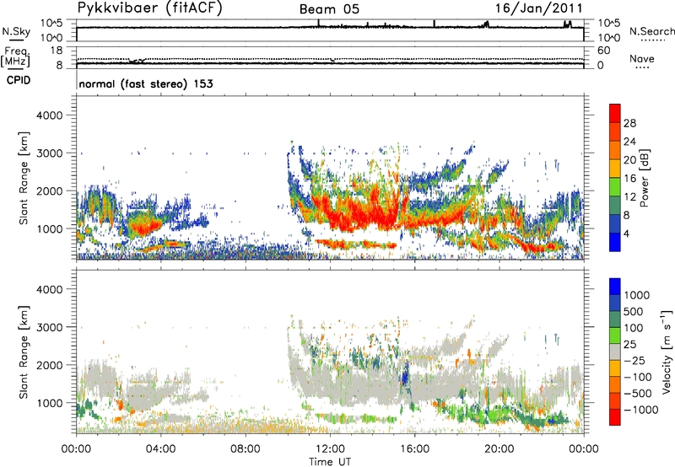Click the 24 dB colorbar label
The height and width of the screenshot is (467, 675).
(x=629, y=142)
